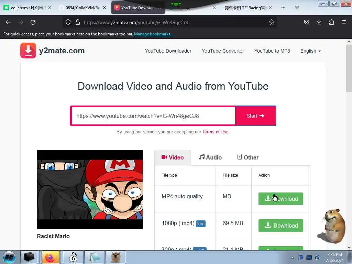Click the Firefox taskbar icon
Viewport: 352px width, 264px height.
click(51, 257)
